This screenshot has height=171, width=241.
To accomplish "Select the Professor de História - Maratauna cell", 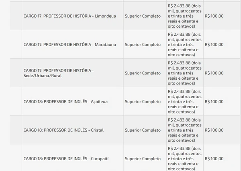I will (x=69, y=44).
